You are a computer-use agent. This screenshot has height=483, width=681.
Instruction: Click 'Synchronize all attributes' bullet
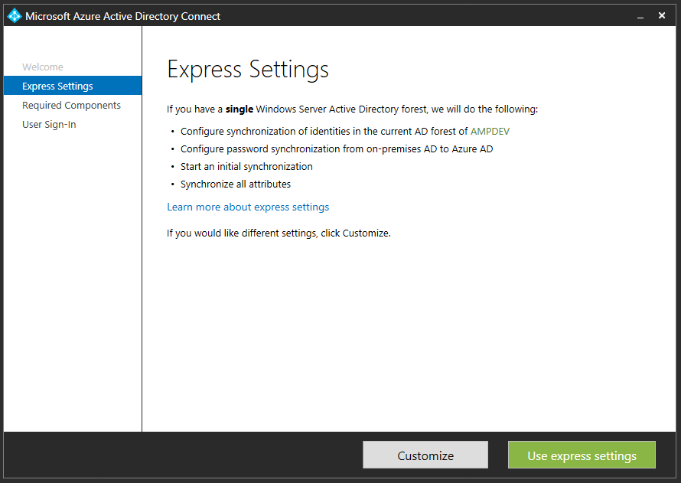coord(236,184)
